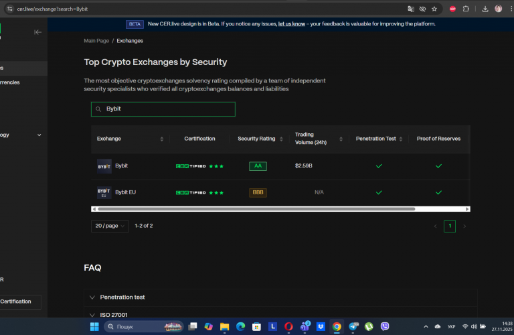Open uTorrent from the taskbar
The width and height of the screenshot is (514, 335).
pyautogui.click(x=369, y=326)
